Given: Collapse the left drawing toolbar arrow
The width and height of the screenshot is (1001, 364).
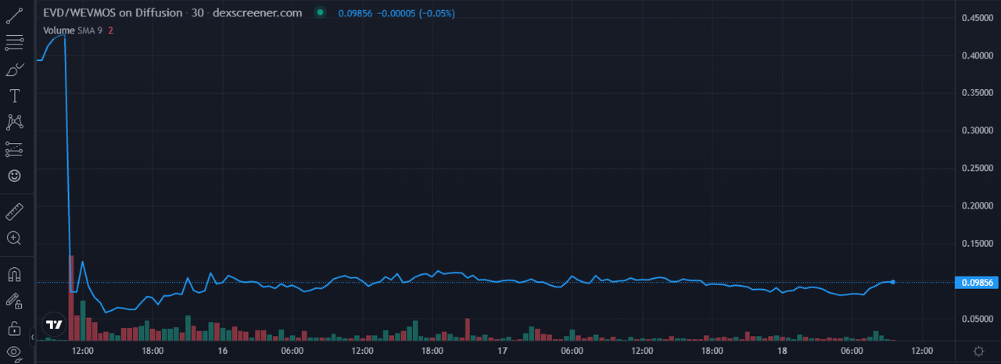Looking at the screenshot, I should tap(33, 337).
